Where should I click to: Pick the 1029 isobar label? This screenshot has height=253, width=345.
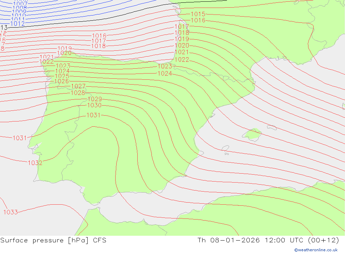point(95,99)
